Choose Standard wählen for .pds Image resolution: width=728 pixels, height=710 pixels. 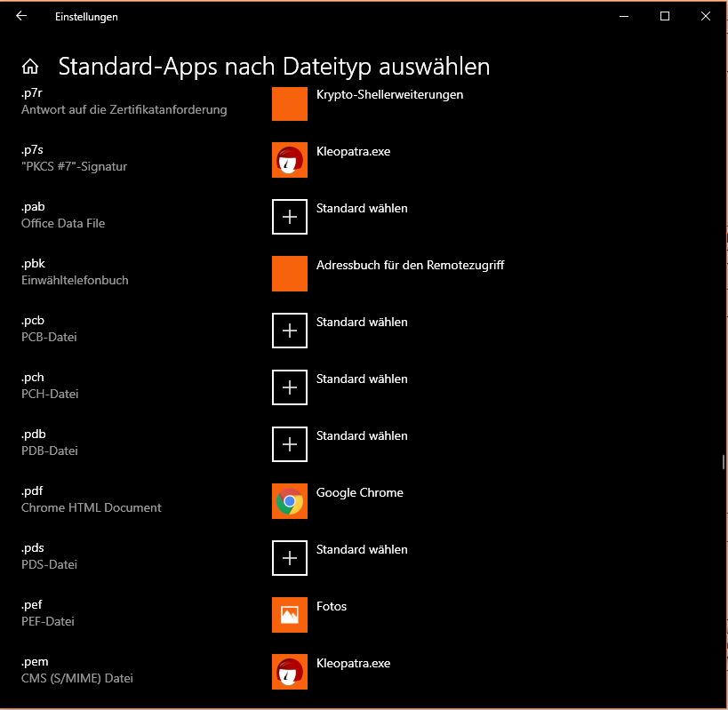point(362,549)
